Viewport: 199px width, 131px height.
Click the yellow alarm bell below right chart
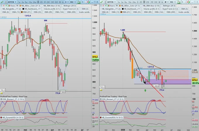[101, 90]
